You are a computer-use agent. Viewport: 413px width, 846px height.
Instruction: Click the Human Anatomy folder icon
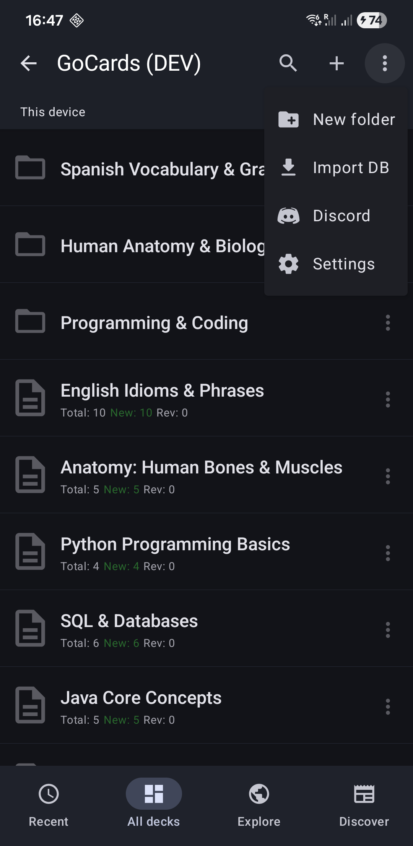pos(30,245)
